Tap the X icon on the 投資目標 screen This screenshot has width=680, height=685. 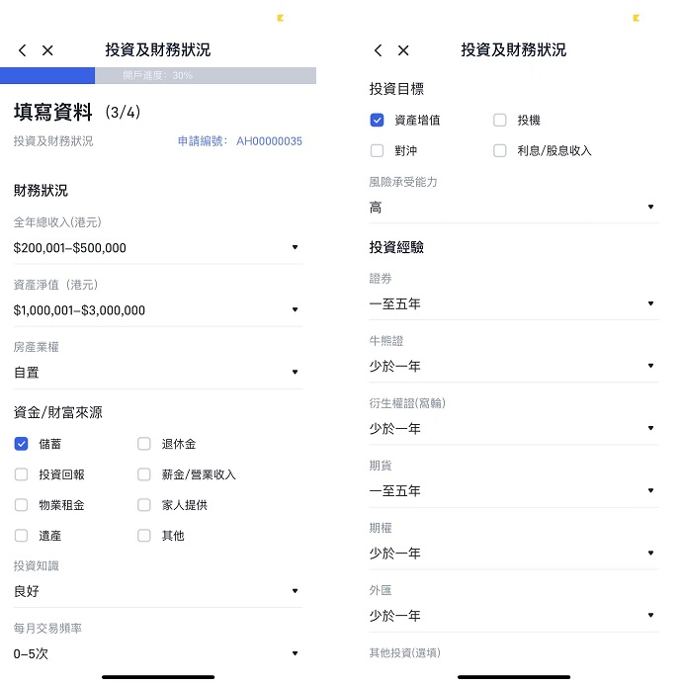(403, 50)
